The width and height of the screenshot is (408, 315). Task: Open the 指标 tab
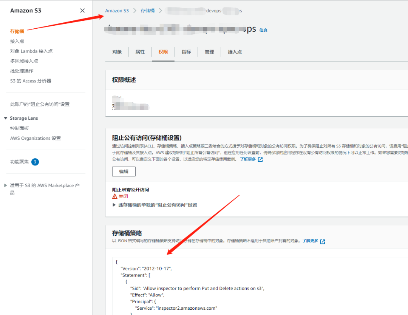[x=186, y=52]
